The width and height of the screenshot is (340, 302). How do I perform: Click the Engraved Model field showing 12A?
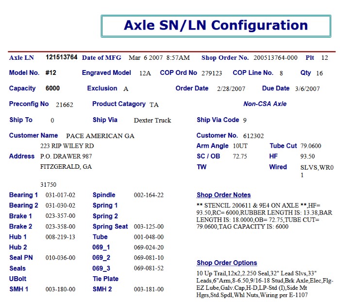145,73
